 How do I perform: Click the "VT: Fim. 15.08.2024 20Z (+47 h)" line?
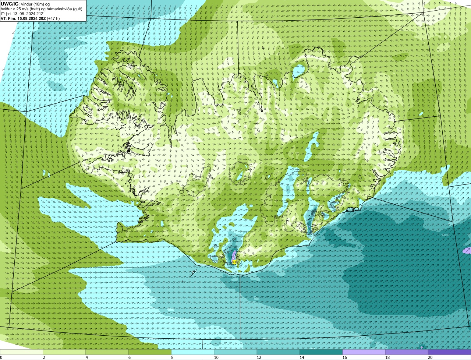pos(30,18)
